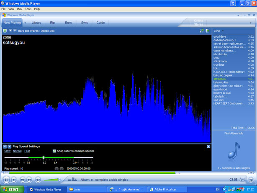
Task: Switch to previous visualization
Action: (10, 31)
